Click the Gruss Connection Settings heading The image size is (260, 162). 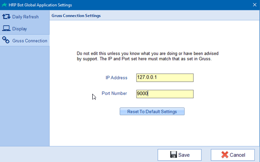(x=76, y=16)
